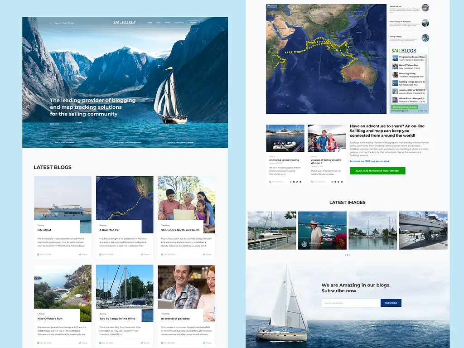Click the green Register Now For Free button
464x348 pixels.
tap(377, 171)
